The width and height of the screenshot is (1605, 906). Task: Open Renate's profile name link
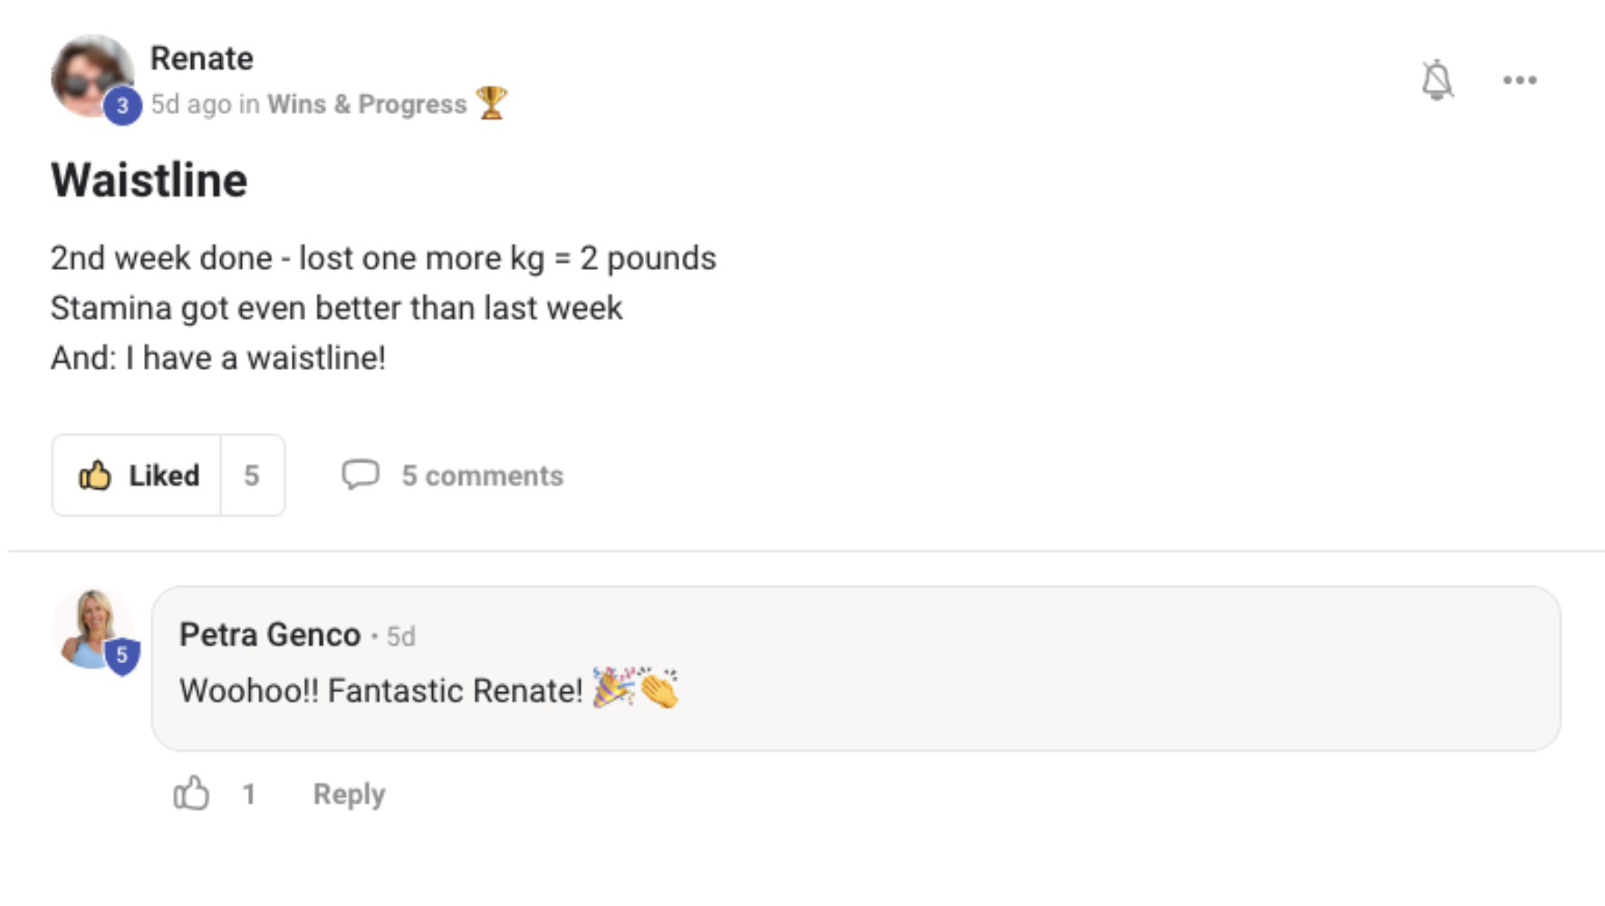[201, 59]
